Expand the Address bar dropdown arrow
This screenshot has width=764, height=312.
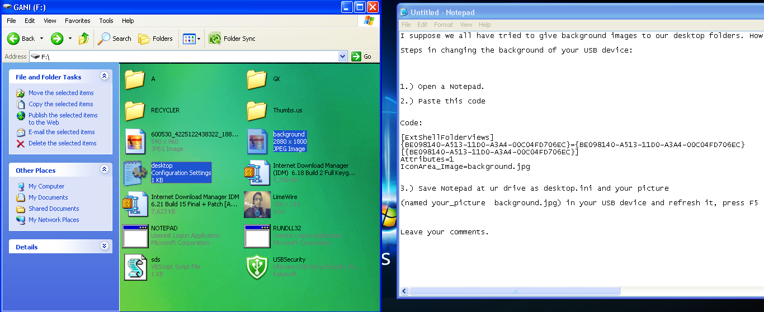point(343,56)
